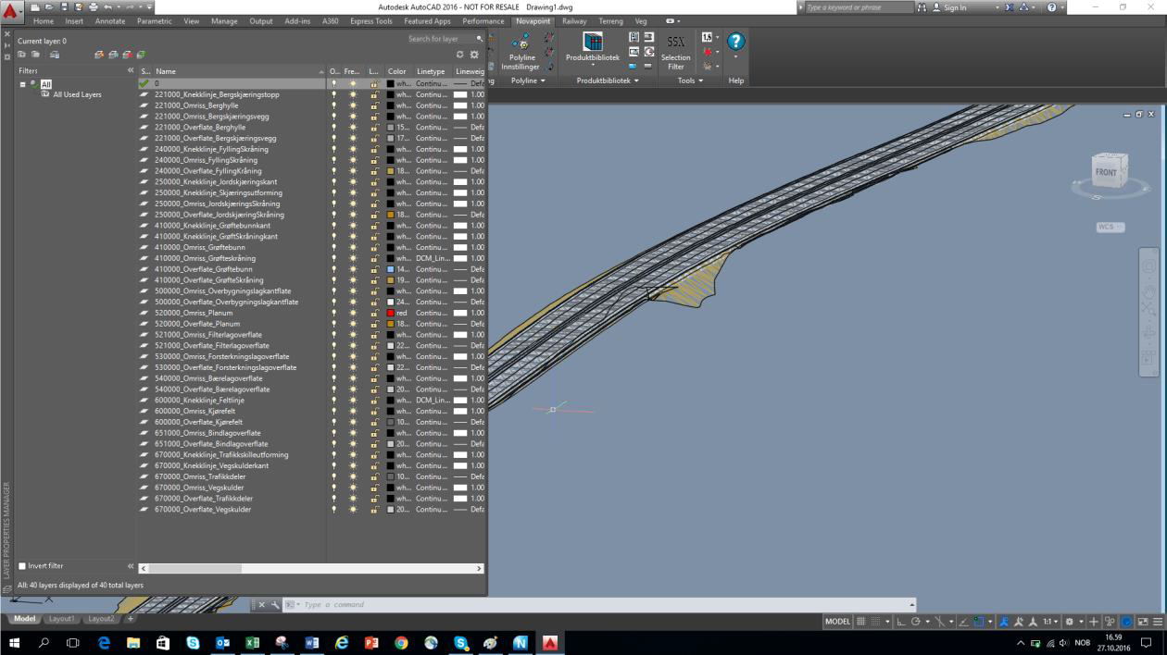
Task: Open layer manager Settings gear icon
Action: (474, 55)
